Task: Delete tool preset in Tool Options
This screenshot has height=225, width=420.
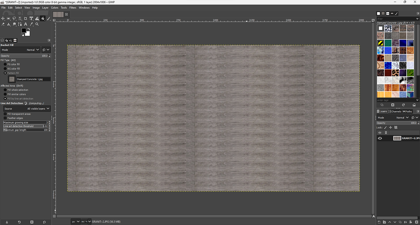Action: [32, 222]
